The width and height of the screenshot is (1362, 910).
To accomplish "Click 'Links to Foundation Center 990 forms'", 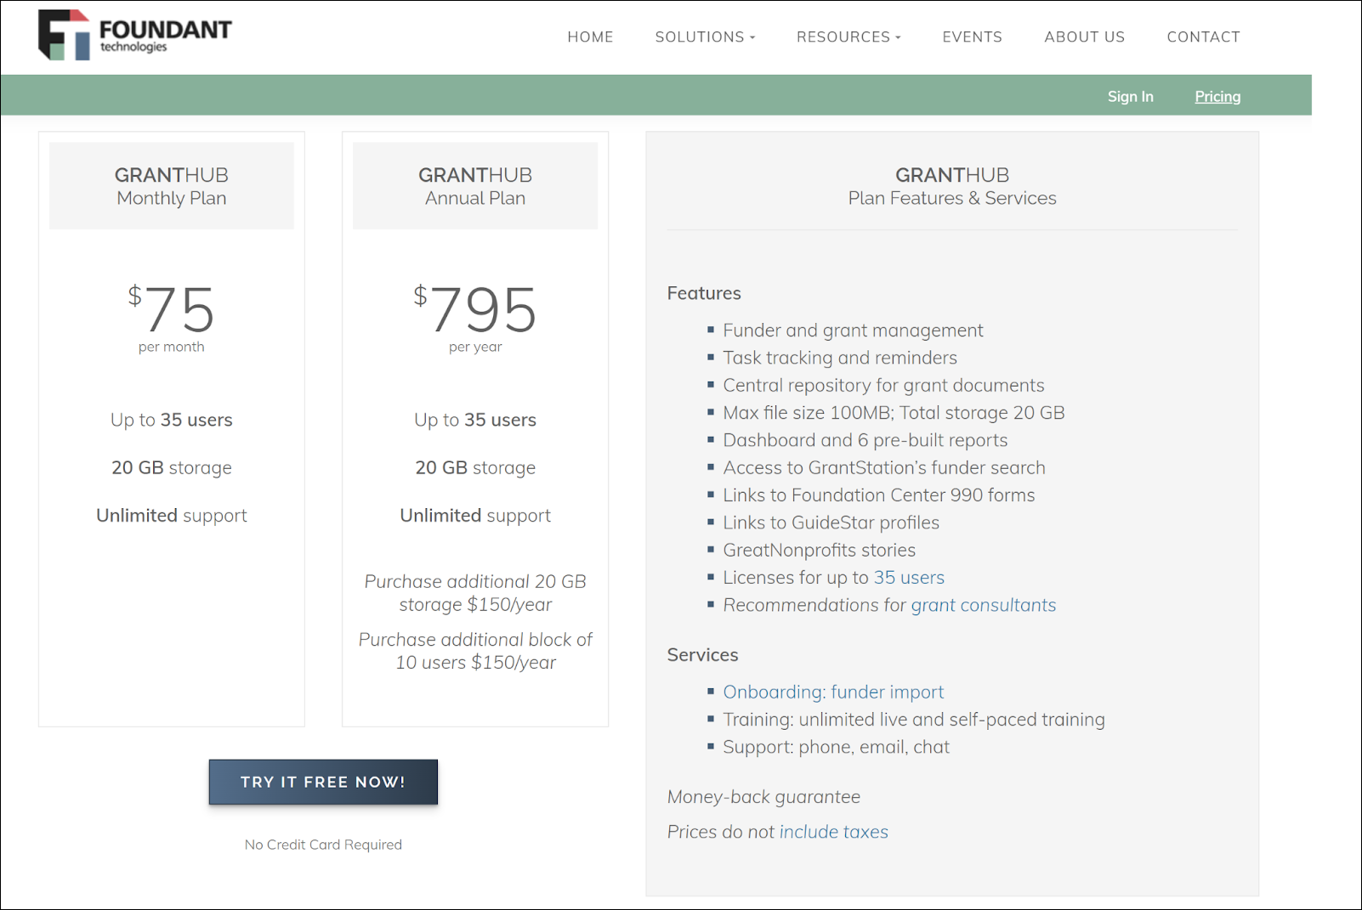I will 879,495.
